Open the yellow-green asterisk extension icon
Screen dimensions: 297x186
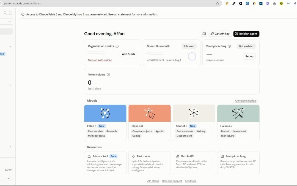point(281,3)
